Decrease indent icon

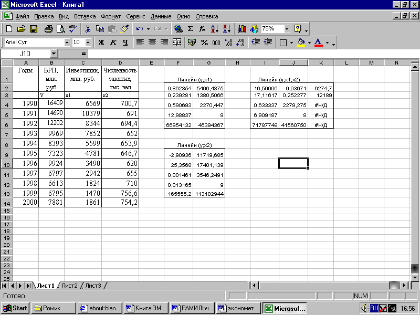(x=256, y=43)
